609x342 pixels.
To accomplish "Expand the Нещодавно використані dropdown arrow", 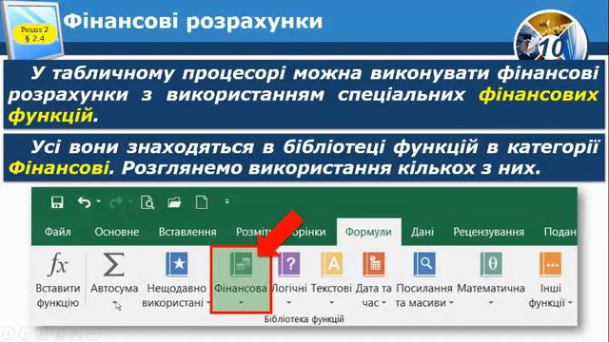I will pyautogui.click(x=208, y=302).
